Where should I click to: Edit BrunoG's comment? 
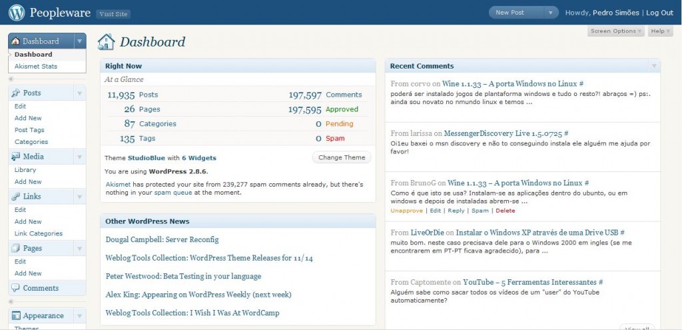click(436, 211)
